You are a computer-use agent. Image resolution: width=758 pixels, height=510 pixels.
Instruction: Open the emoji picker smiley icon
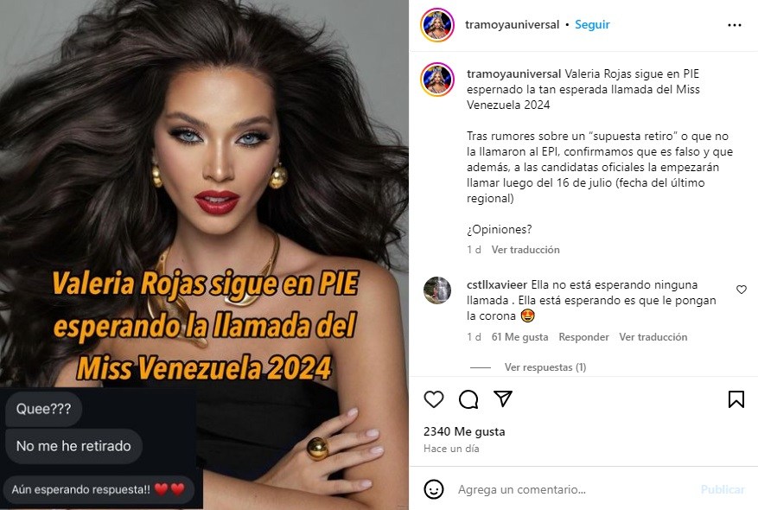click(434, 489)
